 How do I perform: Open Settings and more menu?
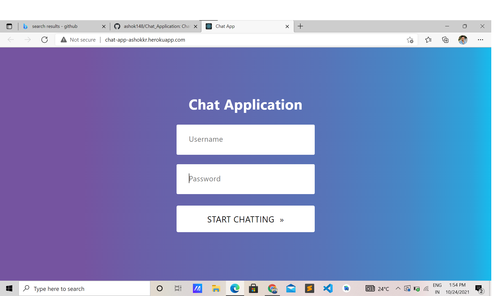[481, 40]
